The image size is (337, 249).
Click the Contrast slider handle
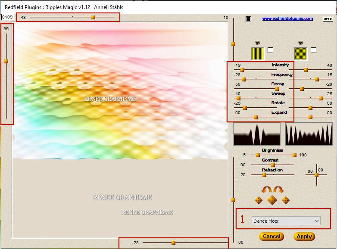(273, 165)
